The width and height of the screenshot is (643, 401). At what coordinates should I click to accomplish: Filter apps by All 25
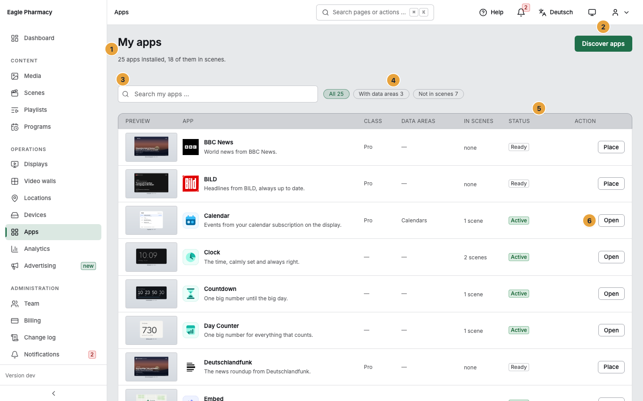tap(336, 94)
